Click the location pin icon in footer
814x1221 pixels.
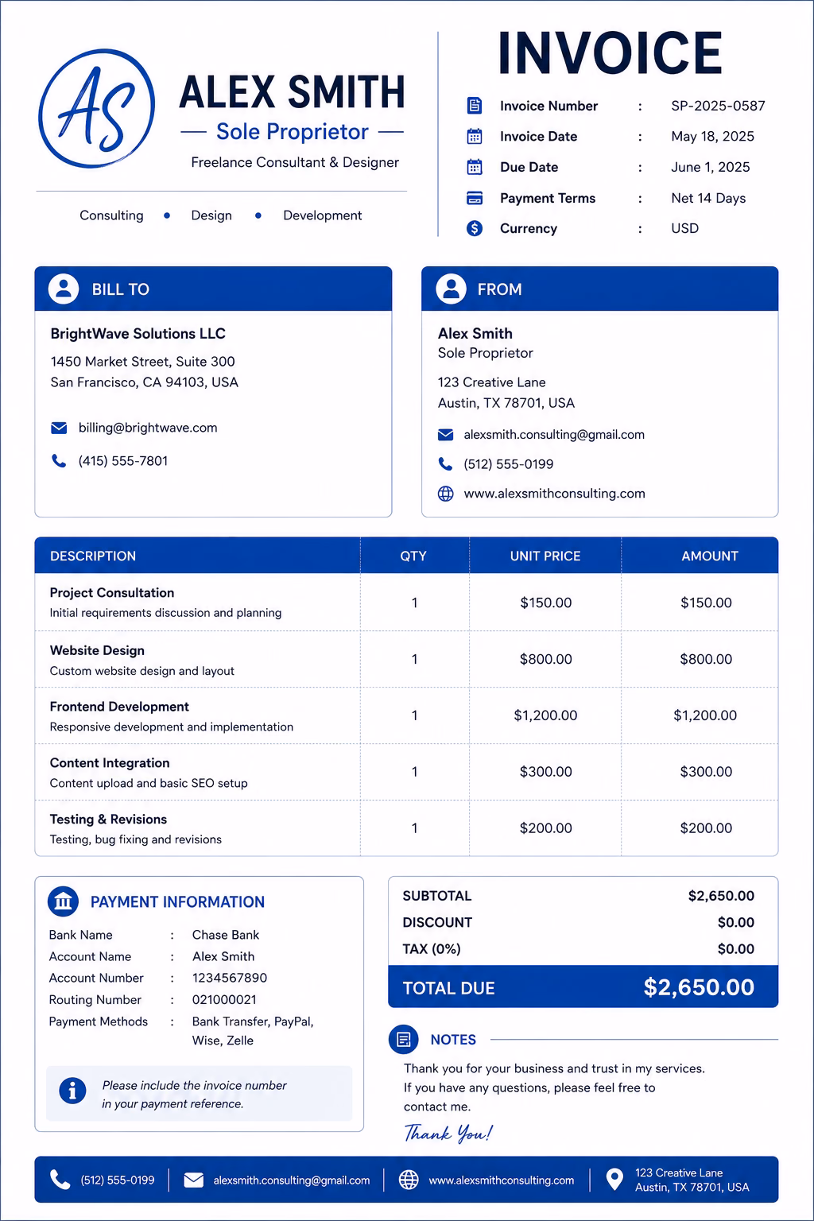point(614,1180)
